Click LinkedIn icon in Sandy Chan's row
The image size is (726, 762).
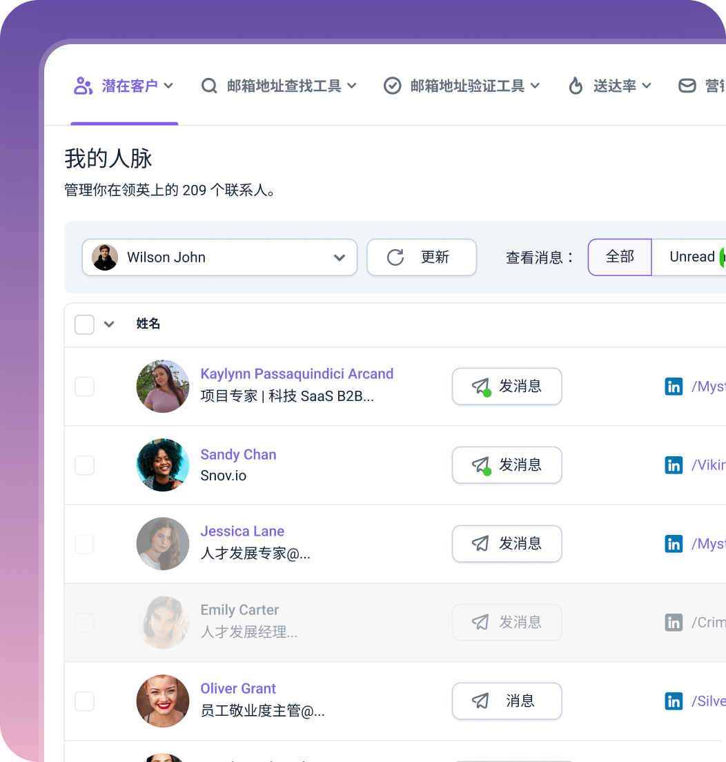click(674, 466)
